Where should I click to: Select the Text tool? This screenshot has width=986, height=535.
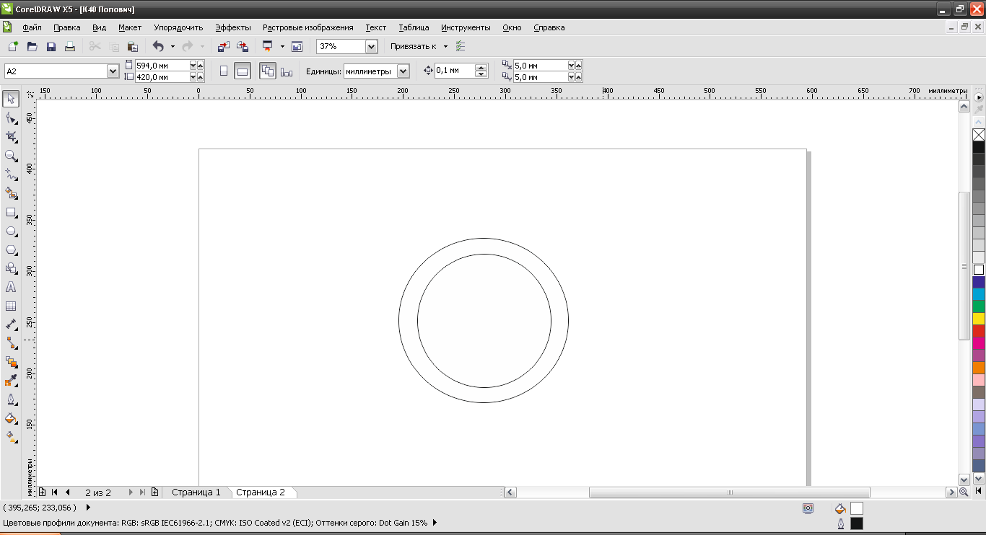coord(12,287)
